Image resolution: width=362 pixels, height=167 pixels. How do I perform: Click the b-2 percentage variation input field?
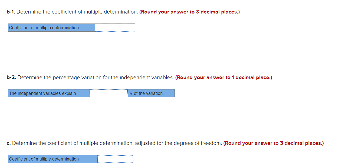tap(108, 93)
